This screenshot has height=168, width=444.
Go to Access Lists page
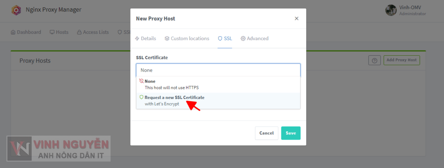(x=93, y=32)
